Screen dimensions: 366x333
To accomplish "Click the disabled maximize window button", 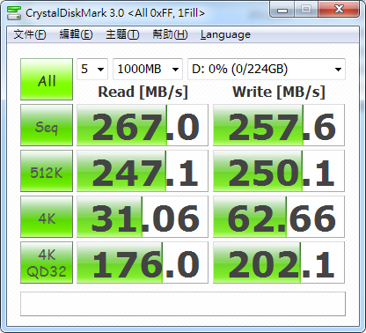I will pos(306,10).
